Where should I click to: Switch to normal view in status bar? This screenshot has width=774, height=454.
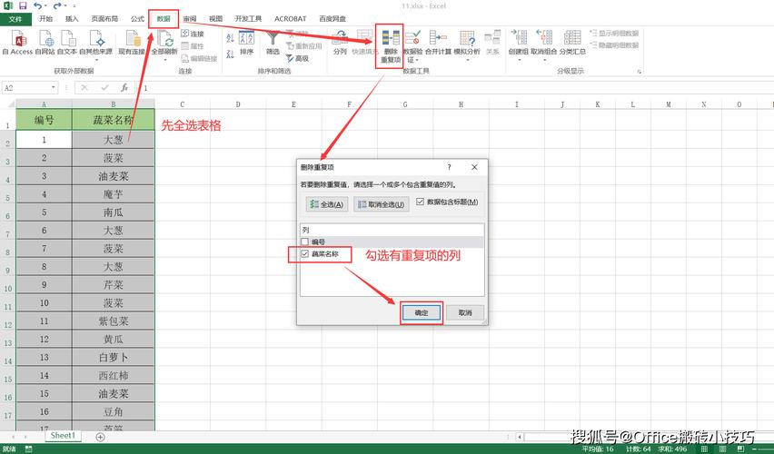[704, 449]
